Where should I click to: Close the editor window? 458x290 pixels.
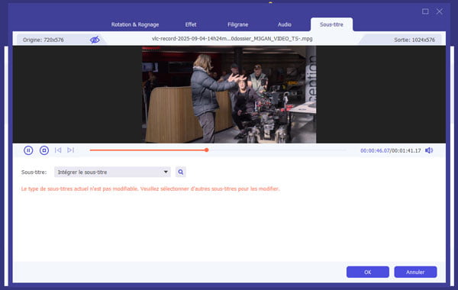(440, 11)
